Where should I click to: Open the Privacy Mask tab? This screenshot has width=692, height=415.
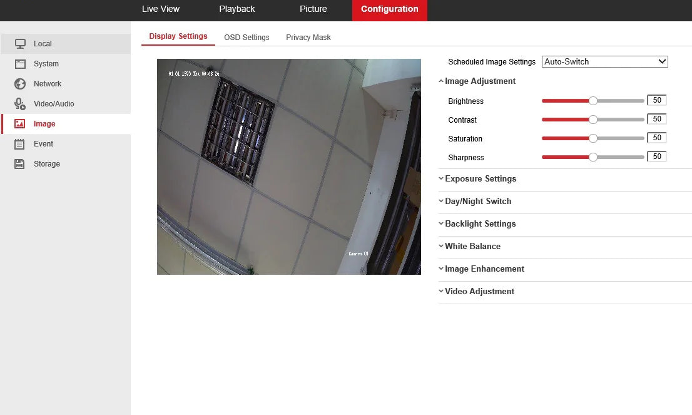pos(308,37)
